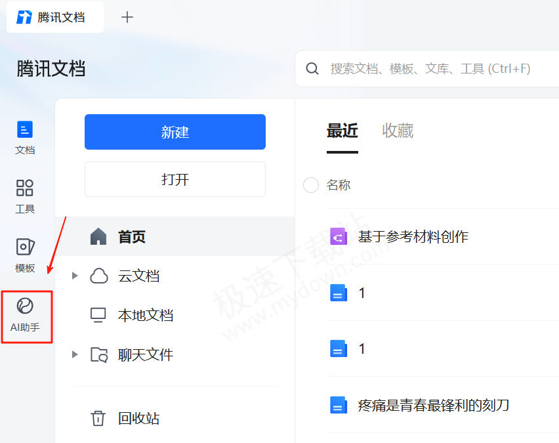This screenshot has height=443, width=559.
Task: Click the 新建 button to create a document
Action: pyautogui.click(x=175, y=132)
